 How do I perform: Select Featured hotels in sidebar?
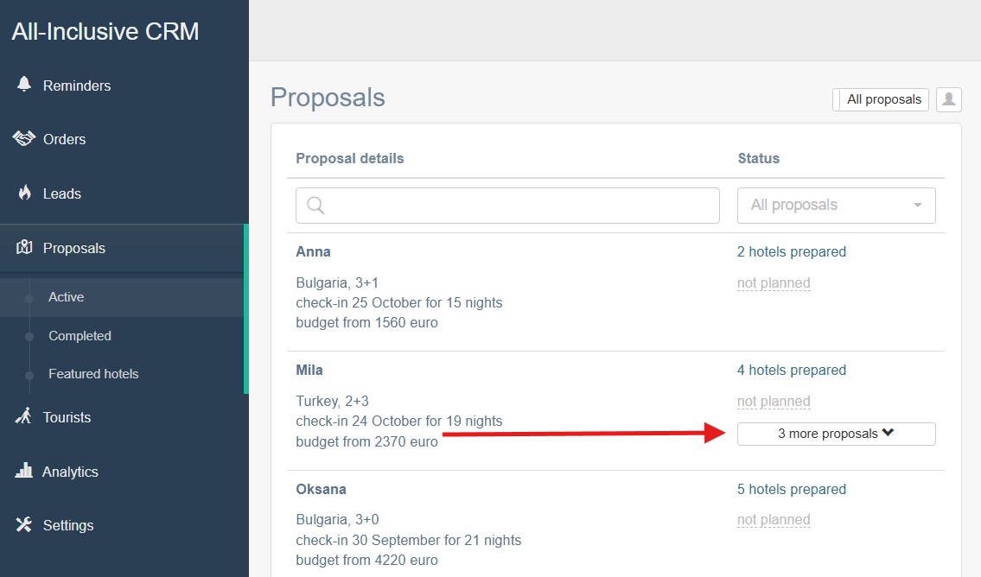pyautogui.click(x=93, y=374)
